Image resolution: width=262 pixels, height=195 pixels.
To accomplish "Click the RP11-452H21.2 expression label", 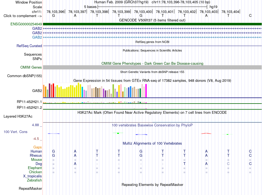I will (30, 108).
